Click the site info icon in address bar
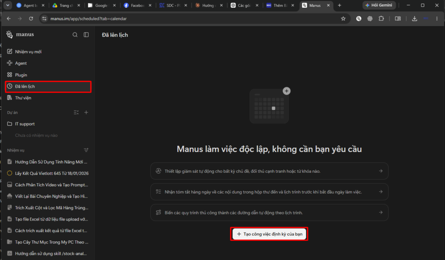Image resolution: width=445 pixels, height=260 pixels. 44,19
